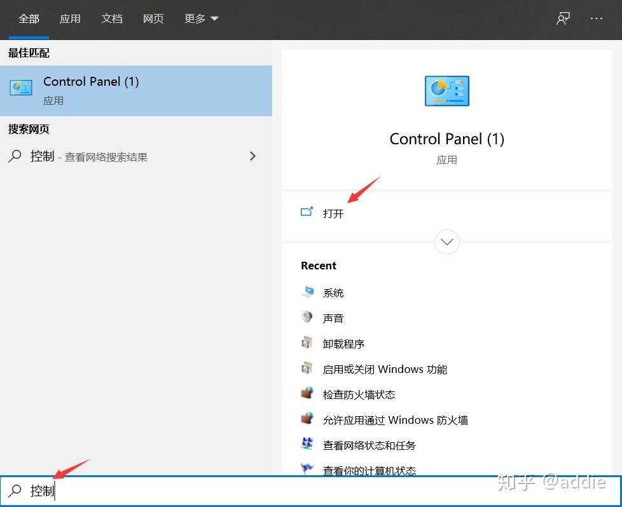Click the user sign-in icon at top right

[562, 18]
